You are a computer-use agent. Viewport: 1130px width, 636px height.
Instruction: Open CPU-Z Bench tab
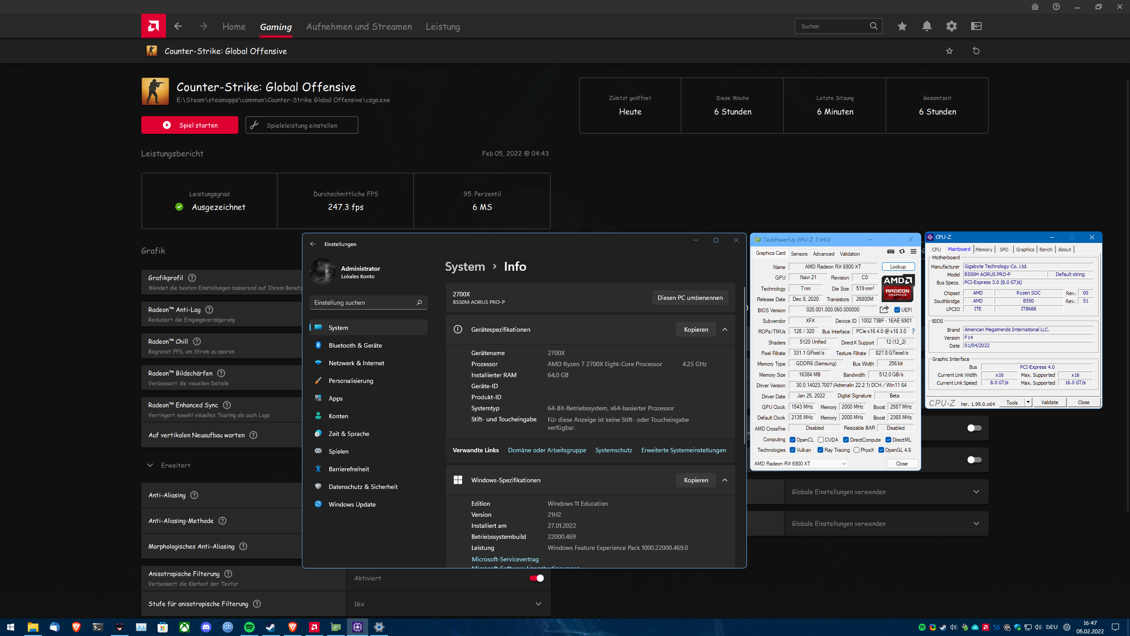pos(1046,250)
